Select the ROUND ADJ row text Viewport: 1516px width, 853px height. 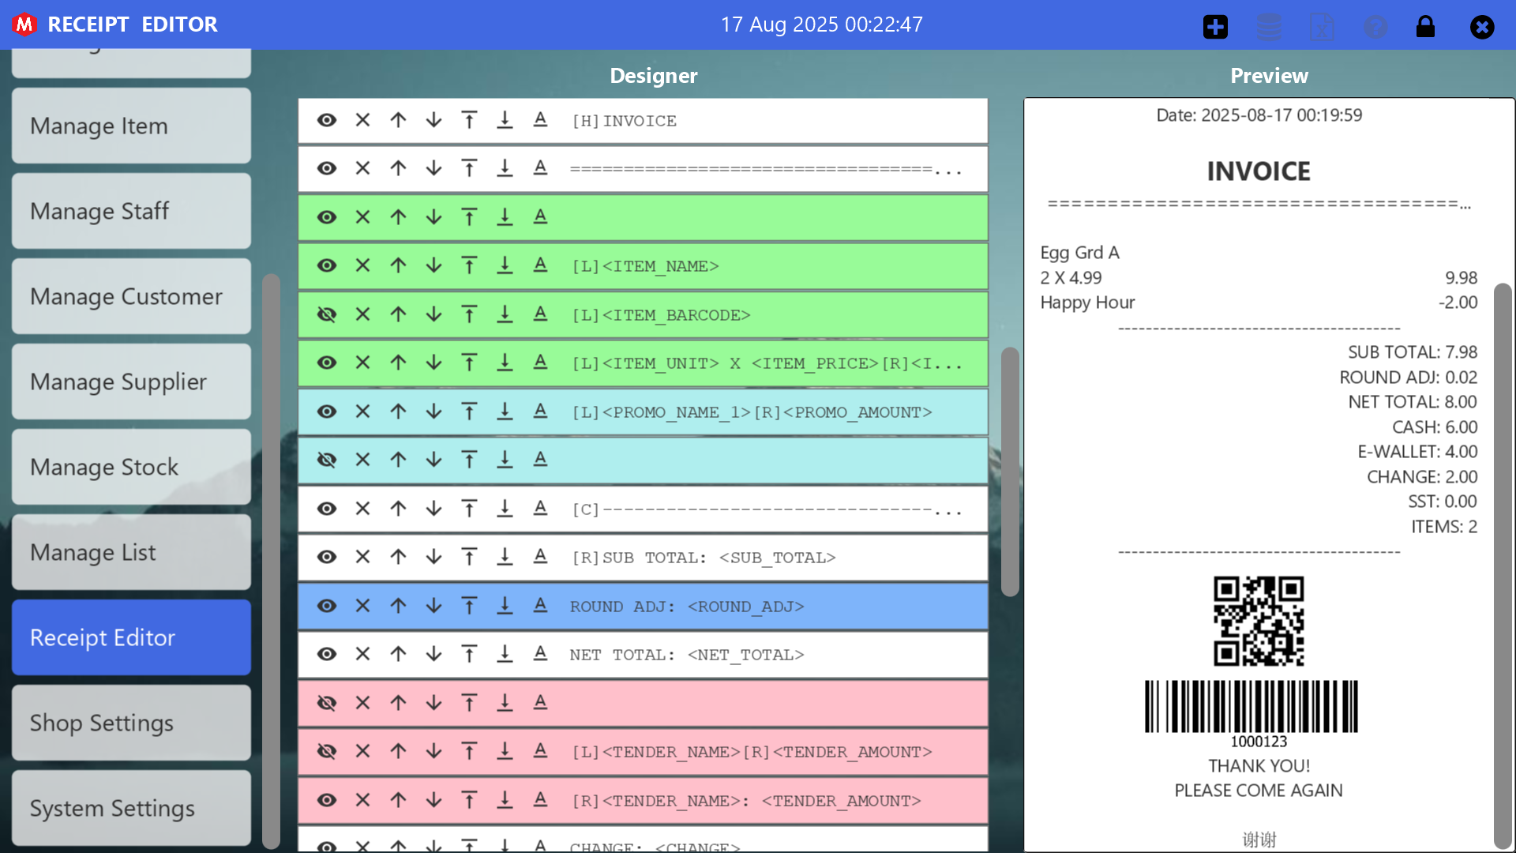(x=687, y=607)
